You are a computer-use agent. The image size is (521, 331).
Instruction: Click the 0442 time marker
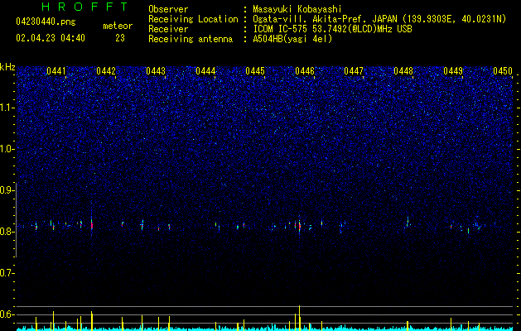106,71
